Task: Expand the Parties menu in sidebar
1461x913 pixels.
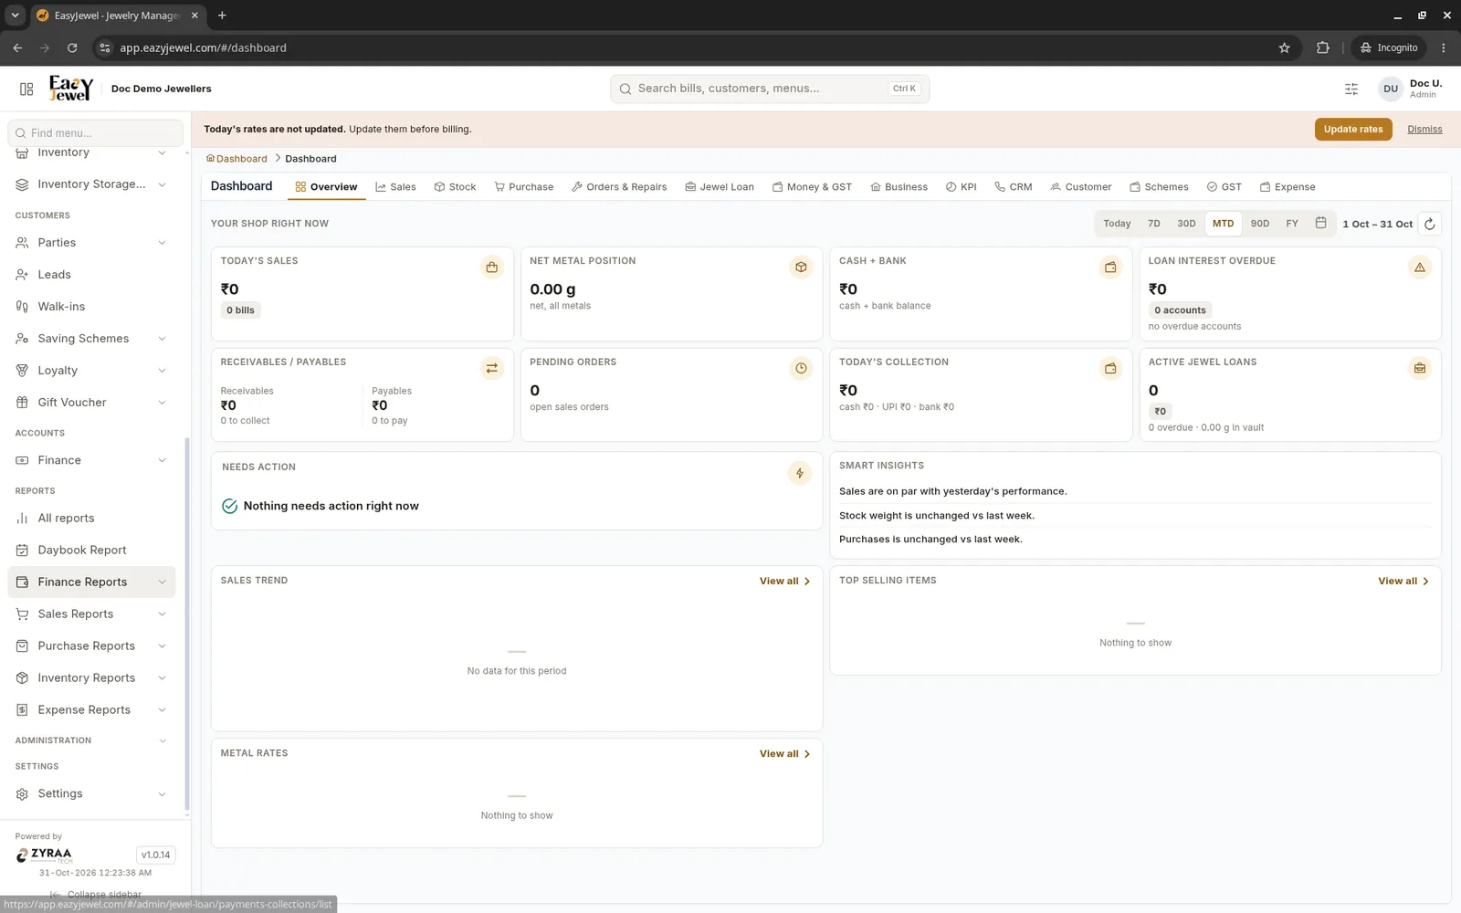Action: tap(91, 243)
